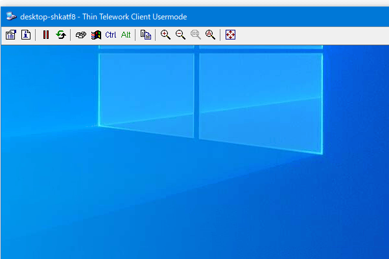Send Ctrl+Alt+Del using the keys icon
This screenshot has width=389, height=259.
pos(81,35)
